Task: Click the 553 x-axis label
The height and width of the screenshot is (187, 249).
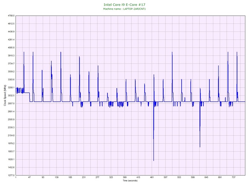Action: 179,177
